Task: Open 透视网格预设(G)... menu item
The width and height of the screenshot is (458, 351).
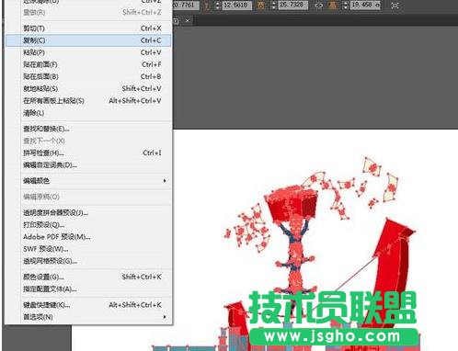Action: click(x=88, y=261)
